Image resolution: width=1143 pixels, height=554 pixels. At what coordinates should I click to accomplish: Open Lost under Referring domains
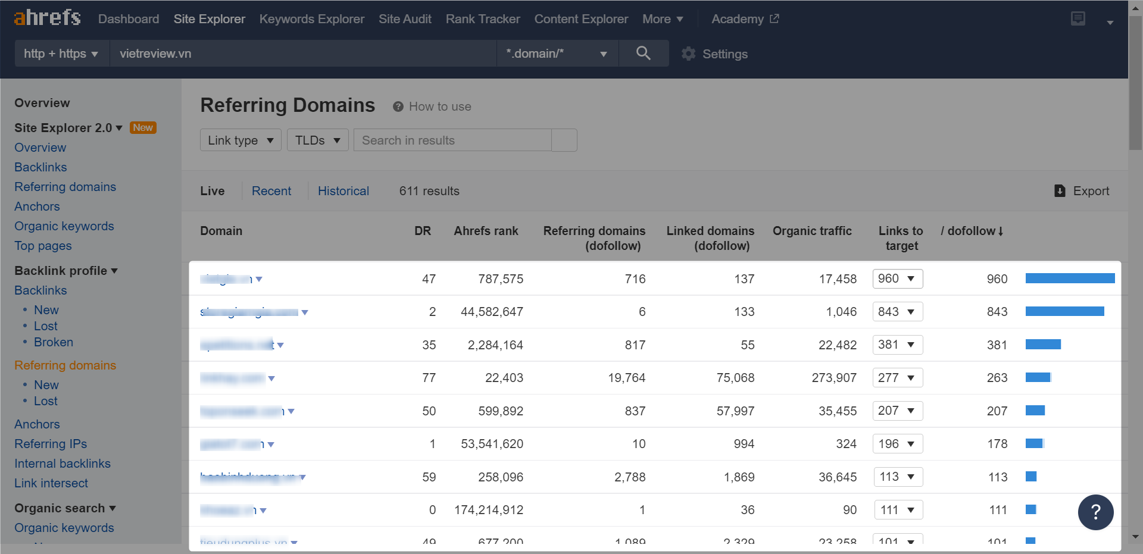46,401
